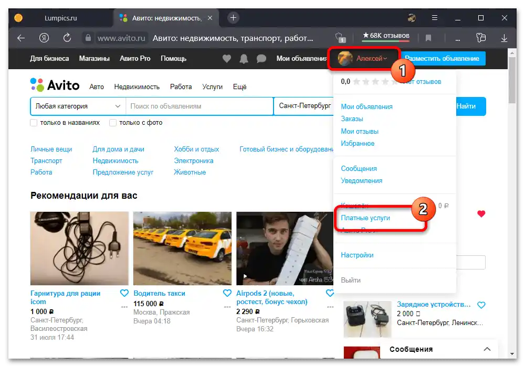The width and height of the screenshot is (525, 367).
Task: Click Разместить объявление button
Action: tap(442, 59)
